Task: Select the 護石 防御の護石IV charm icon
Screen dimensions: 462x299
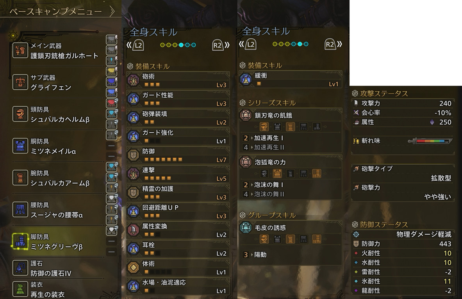Action: (20, 268)
